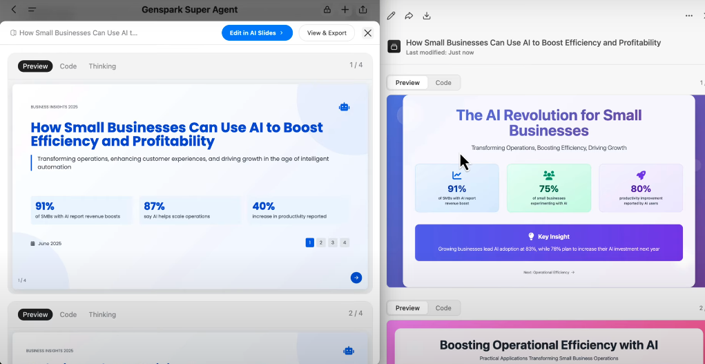Click Next: Operational Efficiency link
This screenshot has height=364, width=705.
(548, 272)
